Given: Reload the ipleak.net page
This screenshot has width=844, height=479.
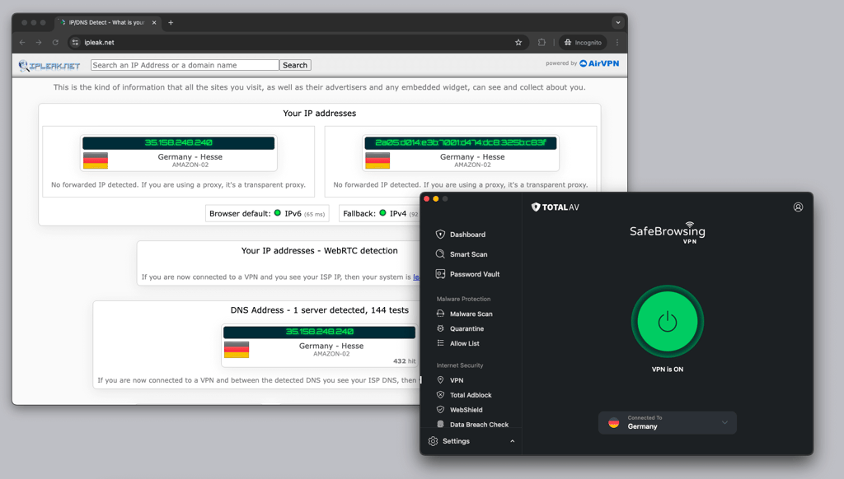Looking at the screenshot, I should tap(55, 43).
